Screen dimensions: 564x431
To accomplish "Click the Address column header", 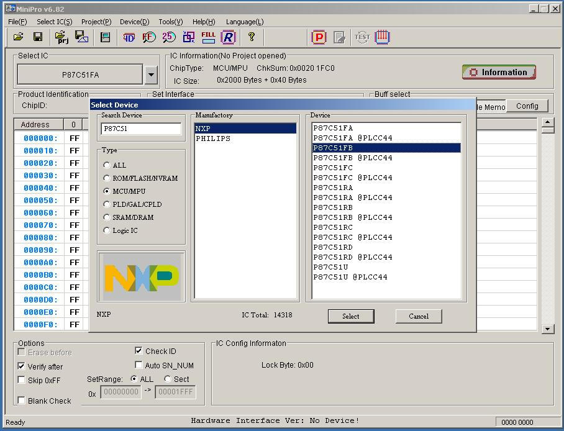I will point(39,124).
